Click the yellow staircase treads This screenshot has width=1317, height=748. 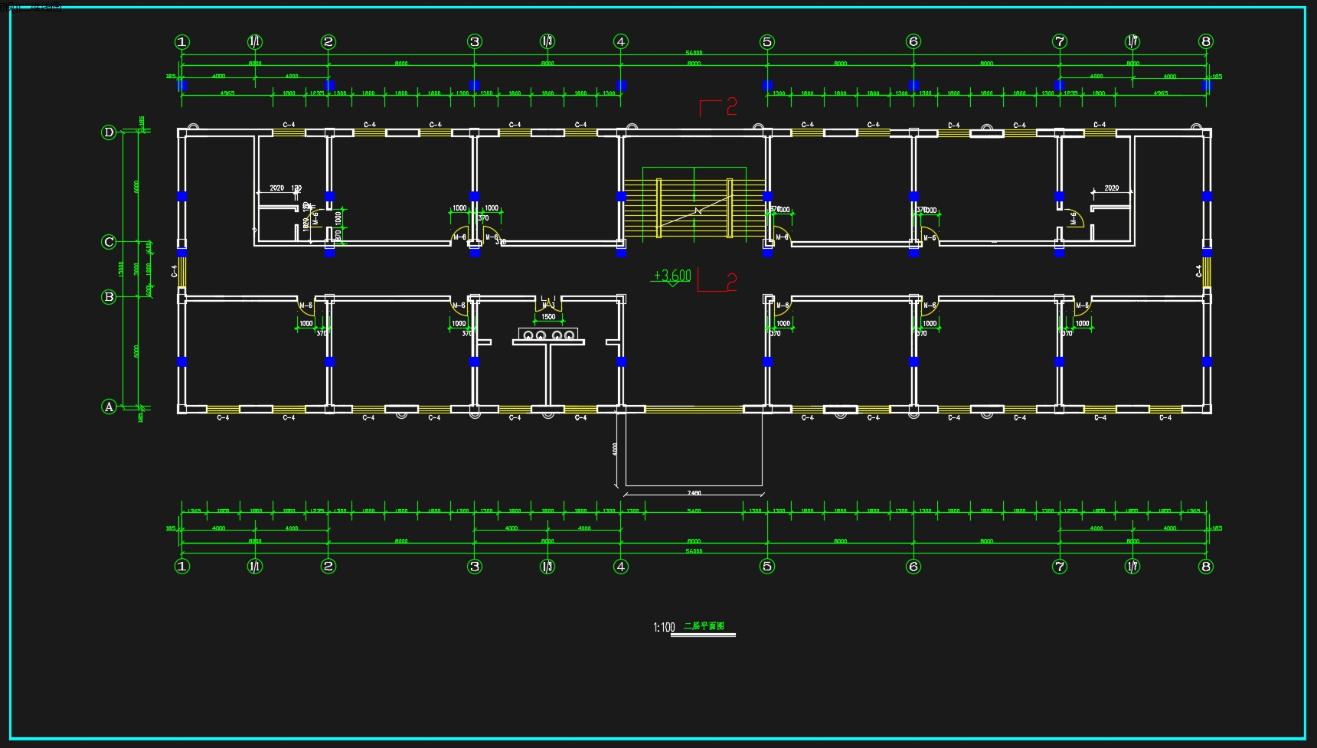pyautogui.click(x=694, y=208)
